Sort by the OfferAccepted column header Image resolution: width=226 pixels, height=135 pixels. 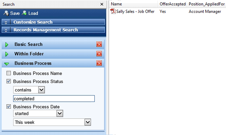click(173, 4)
